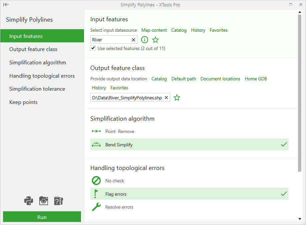This screenshot has height=225, width=306.
Task: Toggle Use selected features checkbox
Action: (x=93, y=48)
